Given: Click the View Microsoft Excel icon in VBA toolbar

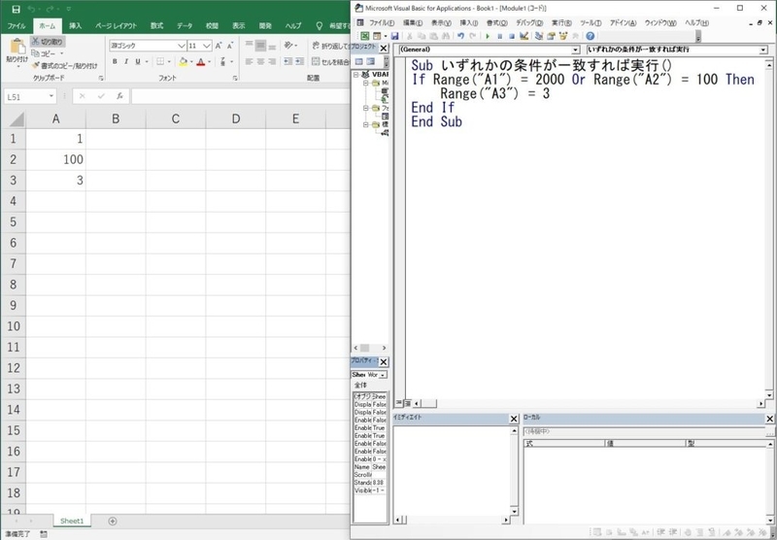Looking at the screenshot, I should click(365, 36).
